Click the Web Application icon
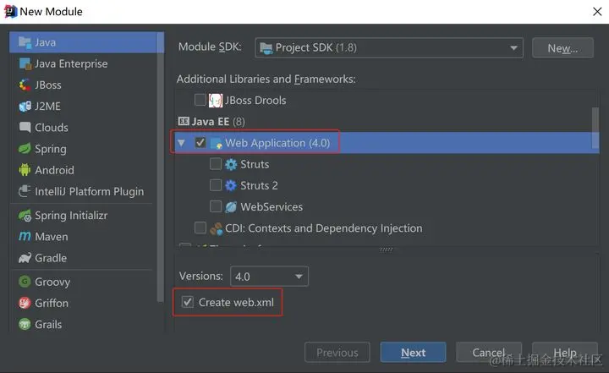The width and height of the screenshot is (609, 373). [216, 143]
